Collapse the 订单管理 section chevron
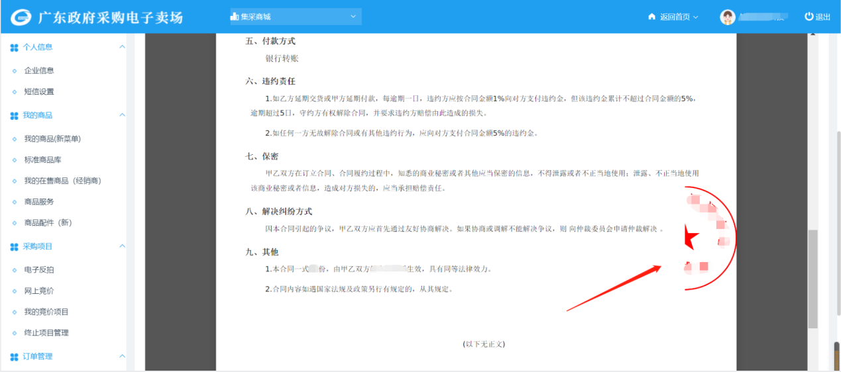The height and width of the screenshot is (372, 841). pos(122,356)
